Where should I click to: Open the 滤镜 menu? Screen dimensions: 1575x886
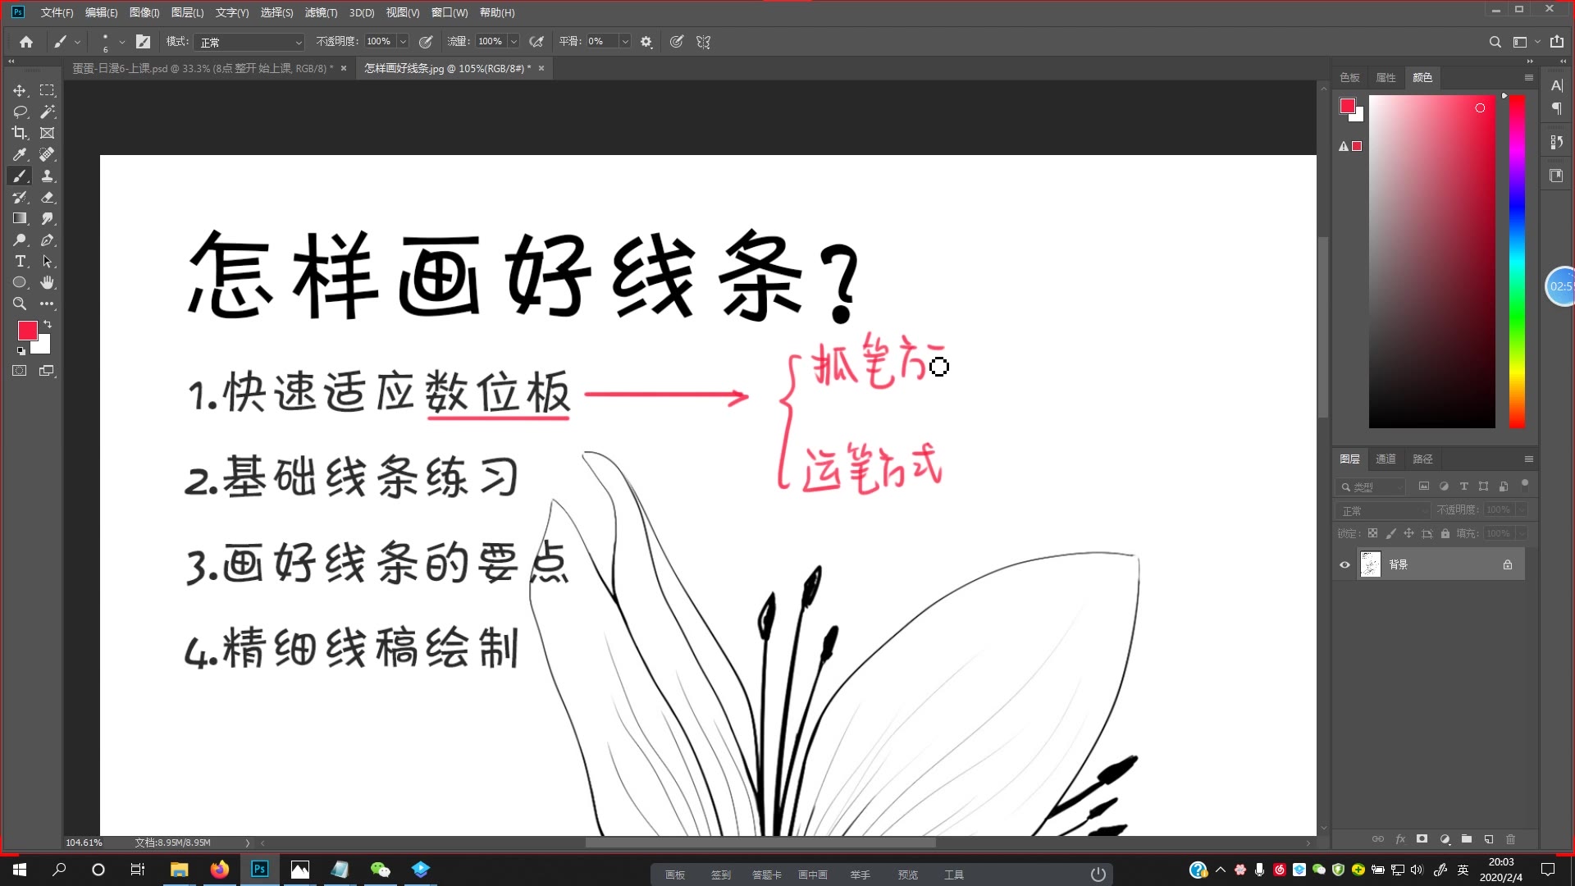tap(321, 12)
